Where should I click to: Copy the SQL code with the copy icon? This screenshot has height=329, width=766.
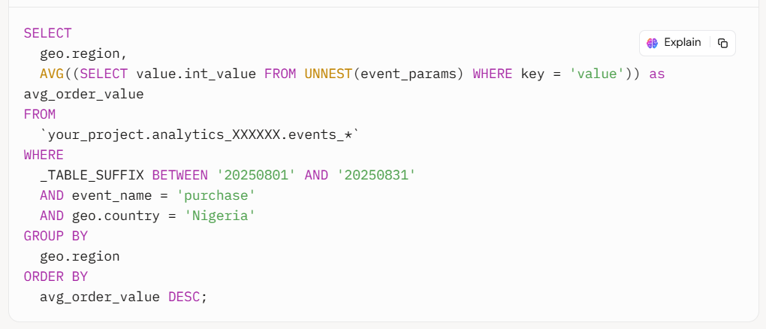(x=722, y=43)
